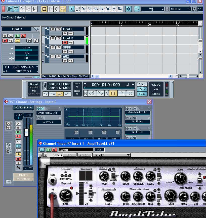Open Inspector STEREO Out dropdown

tap(20, 71)
